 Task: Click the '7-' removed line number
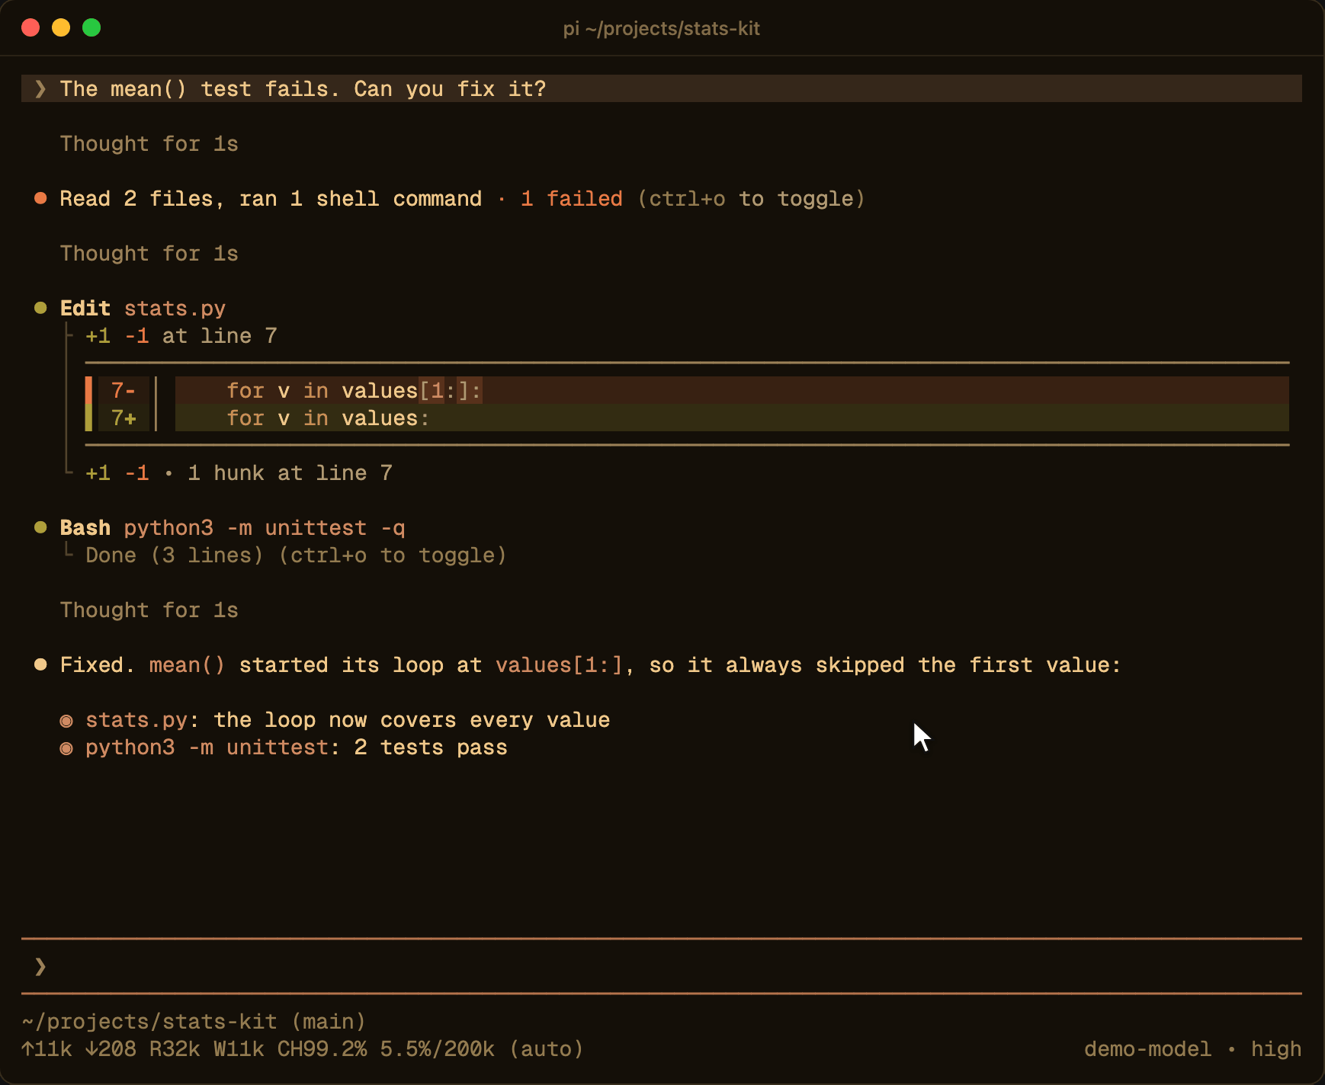pyautogui.click(x=124, y=391)
